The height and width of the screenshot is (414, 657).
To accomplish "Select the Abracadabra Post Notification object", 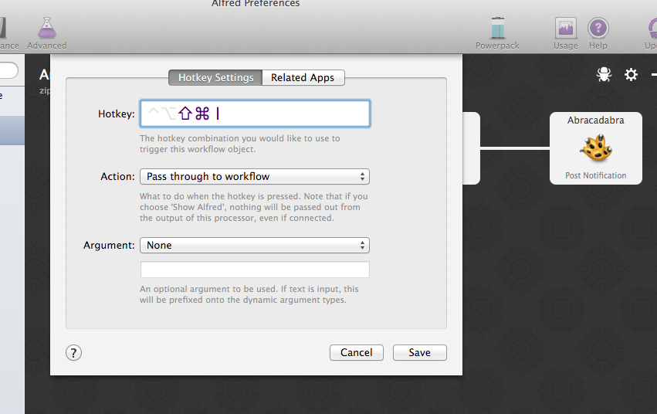I will [x=596, y=148].
